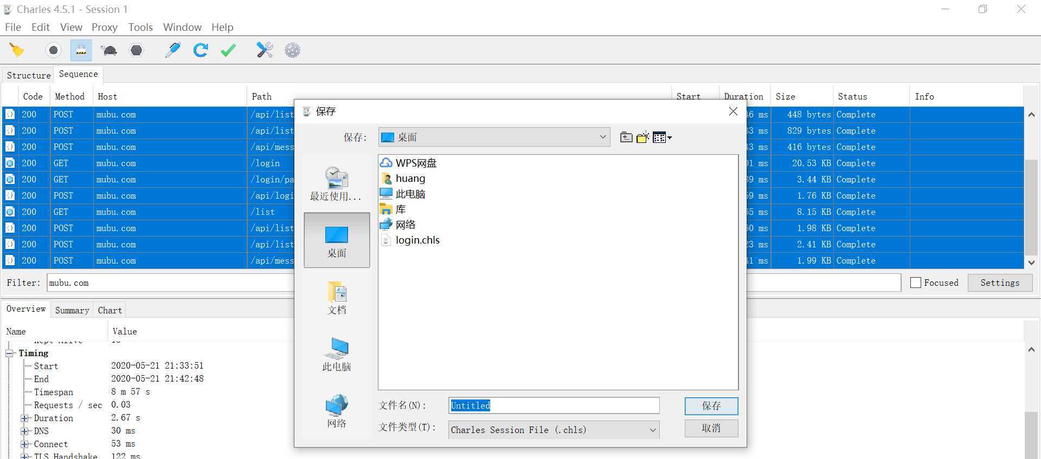This screenshot has height=459, width=1041.
Task: Sort by the Status column header
Action: 871,96
